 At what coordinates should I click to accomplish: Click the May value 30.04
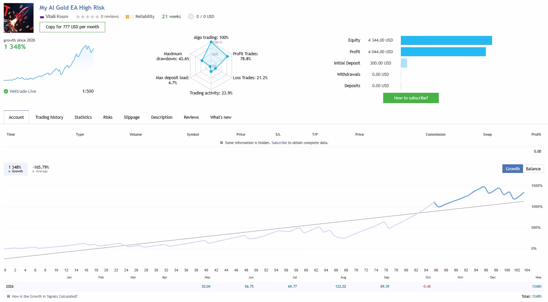coord(206,286)
